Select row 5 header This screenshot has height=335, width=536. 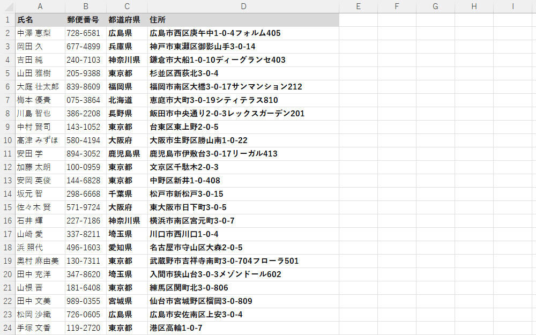pyautogui.click(x=8, y=73)
